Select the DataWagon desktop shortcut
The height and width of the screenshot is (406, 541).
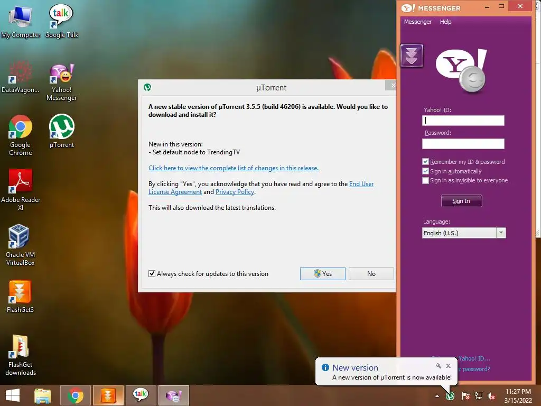click(21, 77)
